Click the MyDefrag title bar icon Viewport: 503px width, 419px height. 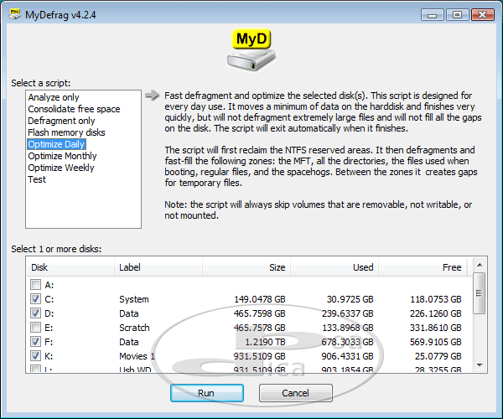click(x=15, y=14)
